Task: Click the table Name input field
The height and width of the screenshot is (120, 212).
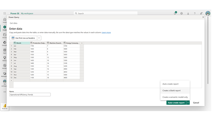Action: pyautogui.click(x=30, y=95)
